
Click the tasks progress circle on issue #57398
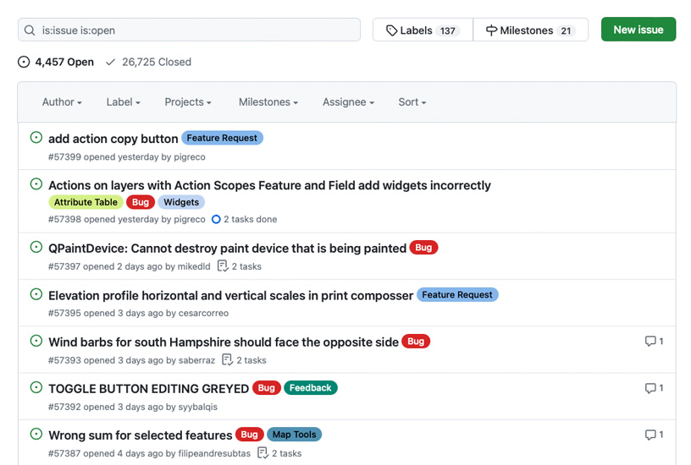click(216, 220)
